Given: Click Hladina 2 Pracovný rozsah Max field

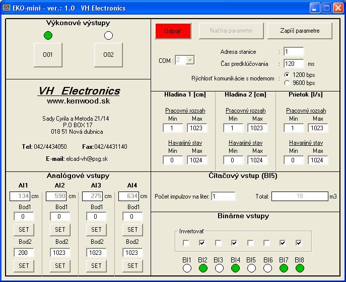Looking at the screenshot, I should [x=257, y=128].
